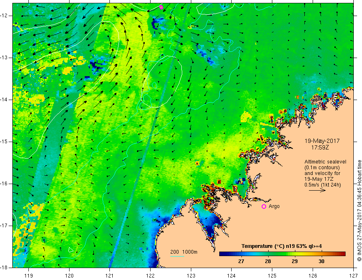The height and width of the screenshot is (280, 362).
Task: Click the velocity scale arrow in the legend
Action: coord(317,190)
